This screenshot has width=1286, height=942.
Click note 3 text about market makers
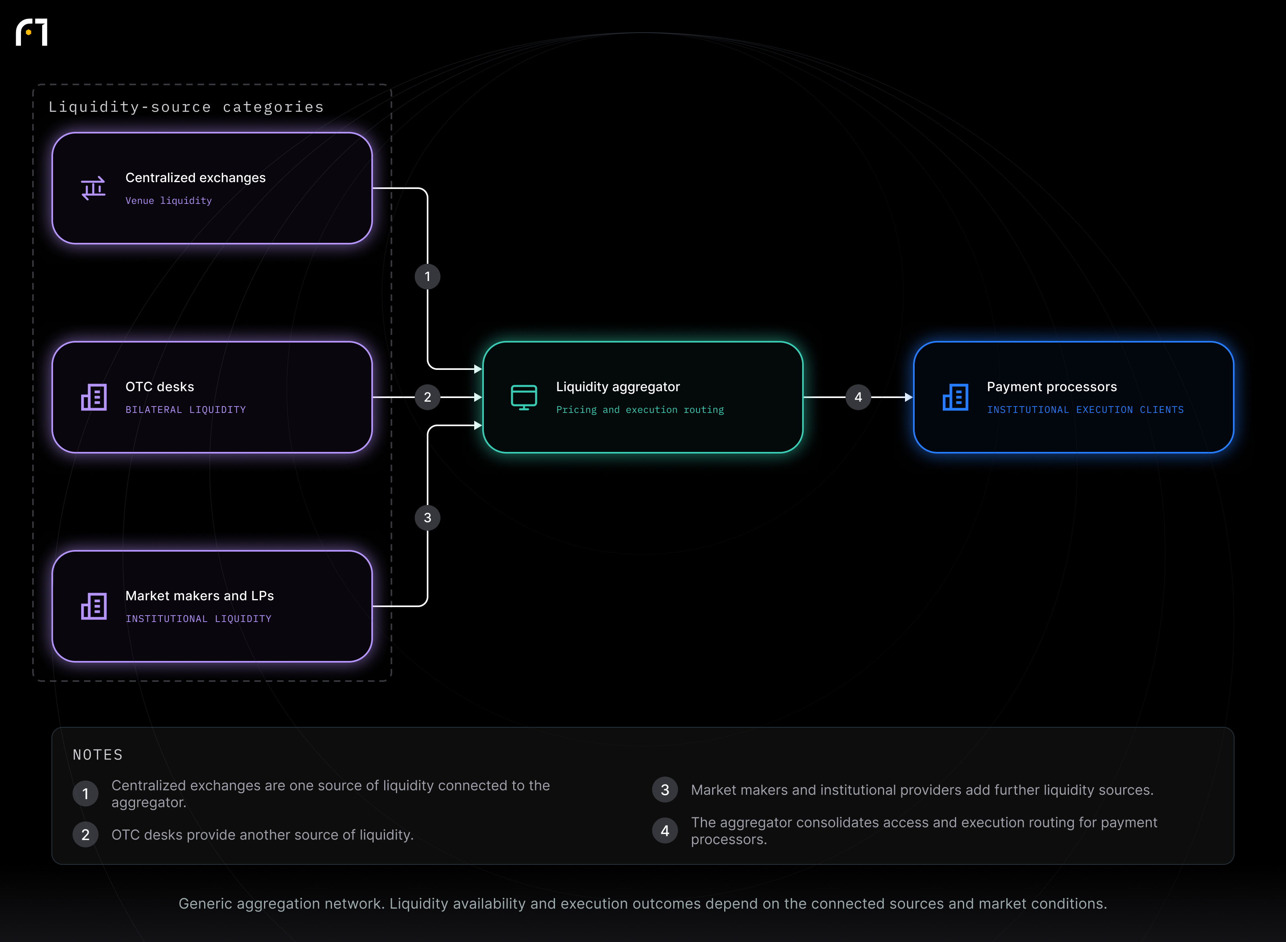922,790
